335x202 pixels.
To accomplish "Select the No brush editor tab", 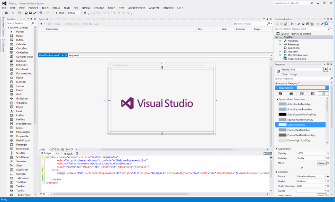I will click(x=280, y=94).
